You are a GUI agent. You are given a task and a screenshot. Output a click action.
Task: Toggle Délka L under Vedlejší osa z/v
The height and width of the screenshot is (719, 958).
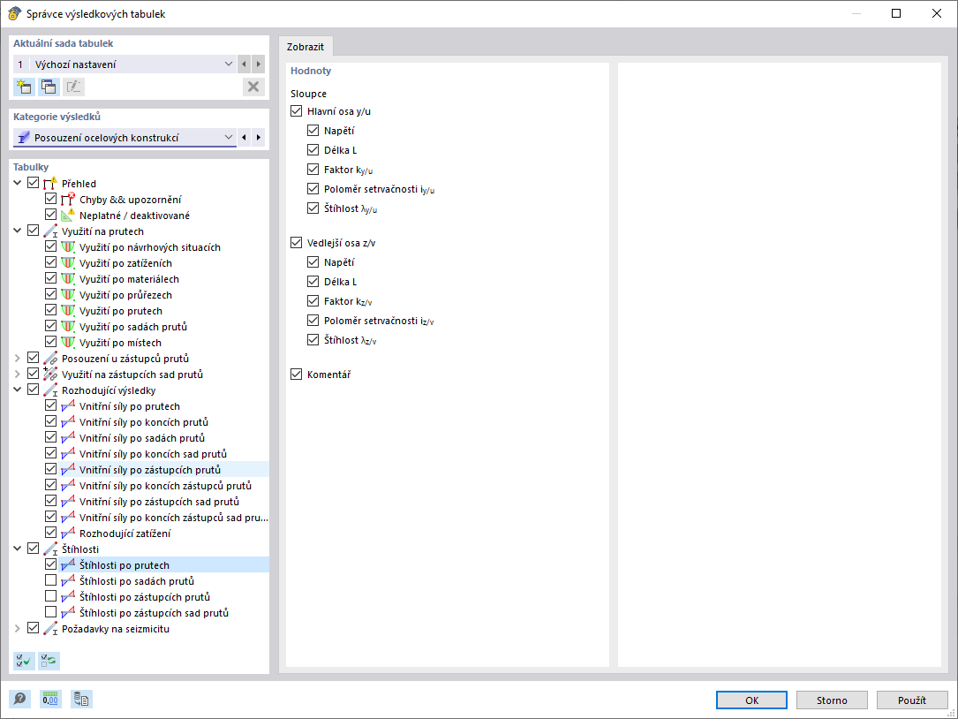(313, 281)
